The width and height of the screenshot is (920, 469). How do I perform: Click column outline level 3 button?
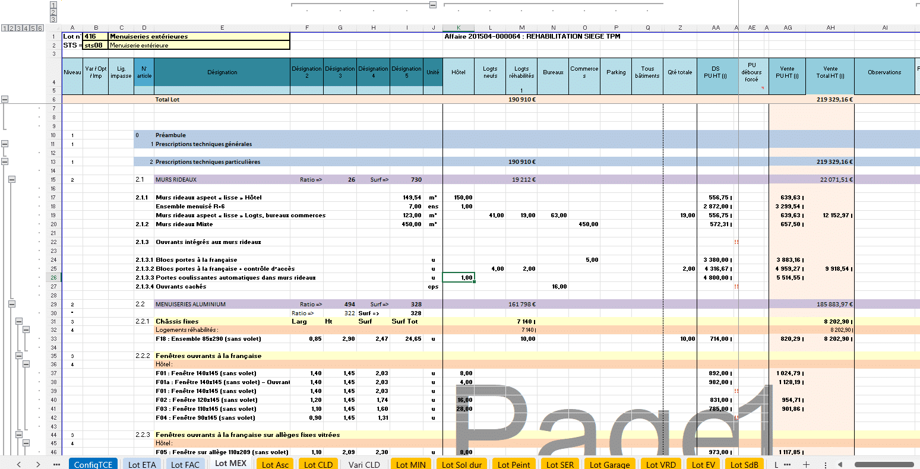[x=53, y=19]
